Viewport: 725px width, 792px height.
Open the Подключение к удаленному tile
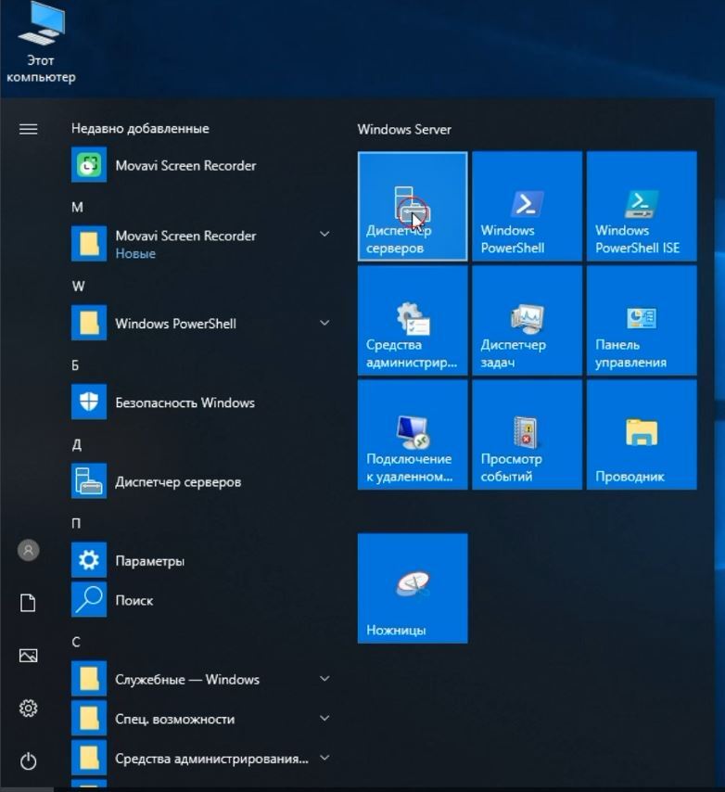413,435
